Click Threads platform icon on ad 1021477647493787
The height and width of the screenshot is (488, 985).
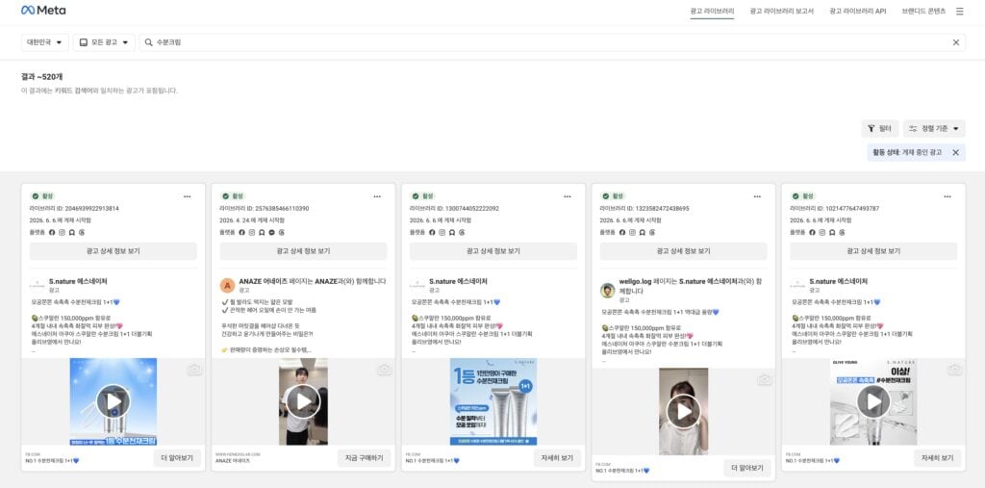click(x=843, y=233)
